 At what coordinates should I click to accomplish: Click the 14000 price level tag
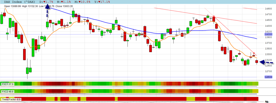click(268, 34)
